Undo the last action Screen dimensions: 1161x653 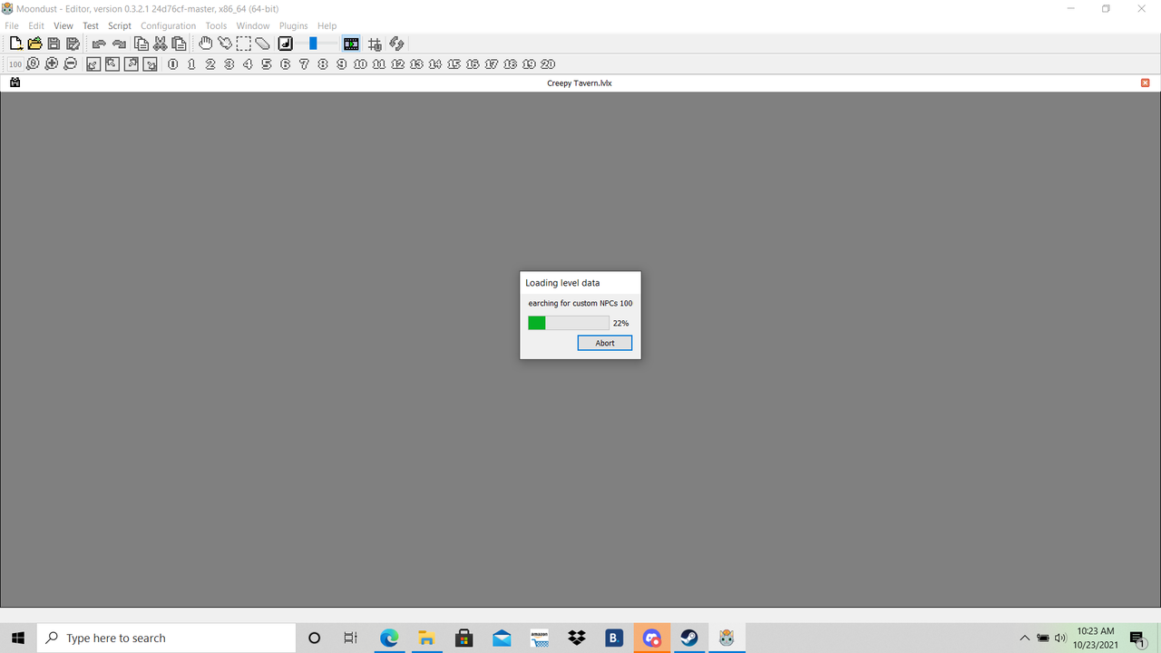98,44
